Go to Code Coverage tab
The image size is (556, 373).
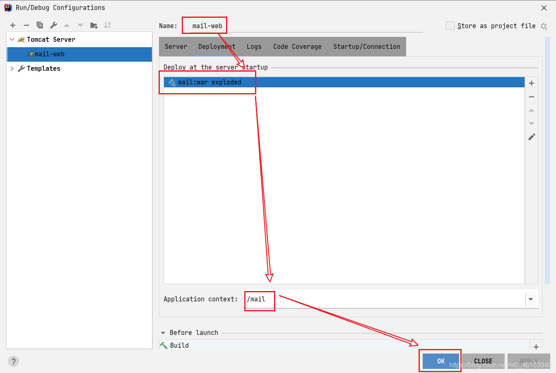tap(297, 46)
